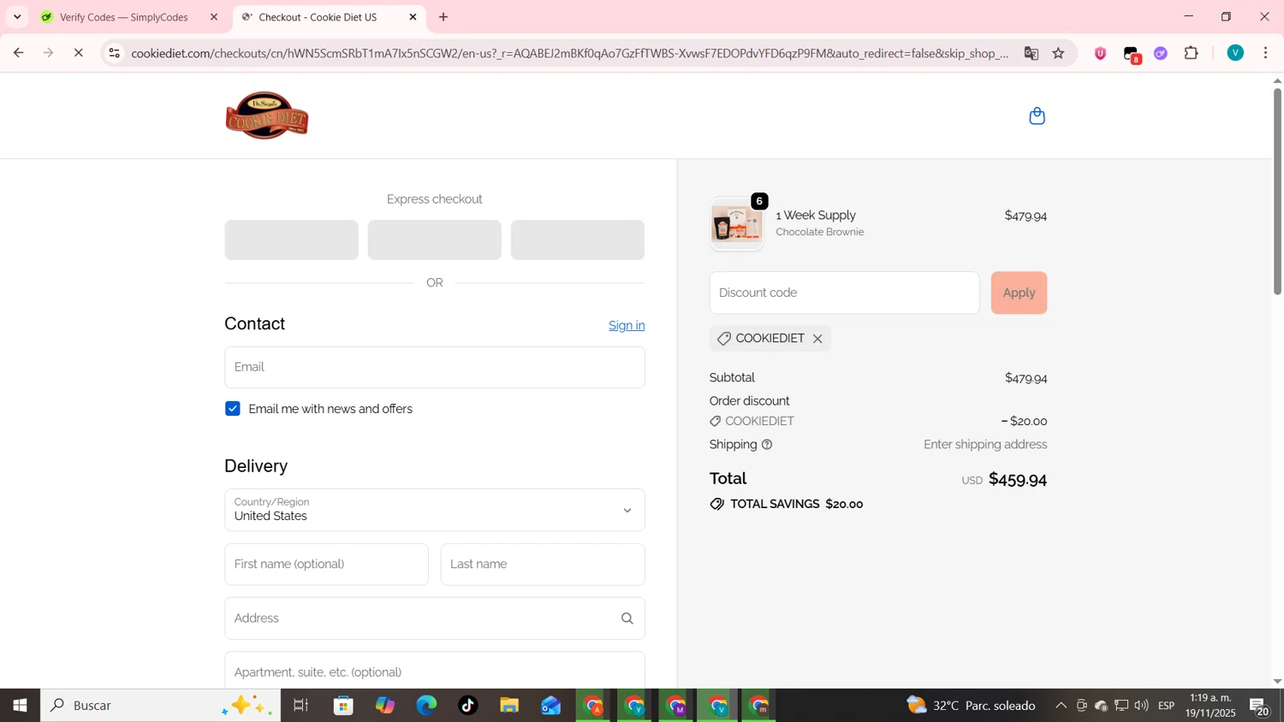Click the page vertical scrollbar

click(x=1277, y=190)
